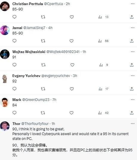Open Evgeny Yurichev's 3h timestamp
The image size is (137, 160).
pos(75,76)
